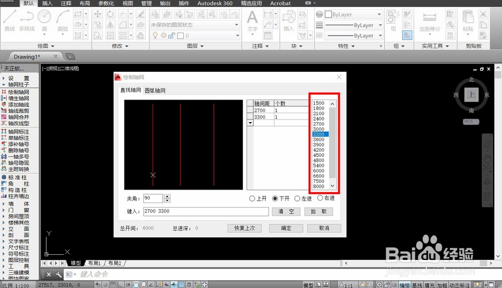
Task: Click the Text (文字) annotation tool
Action: 253,21
